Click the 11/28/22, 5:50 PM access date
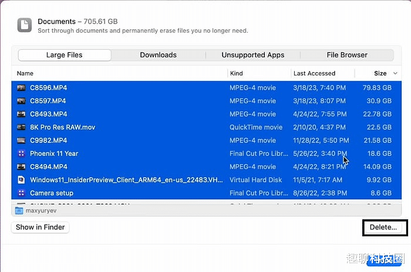The height and width of the screenshot is (272, 411). click(321, 140)
